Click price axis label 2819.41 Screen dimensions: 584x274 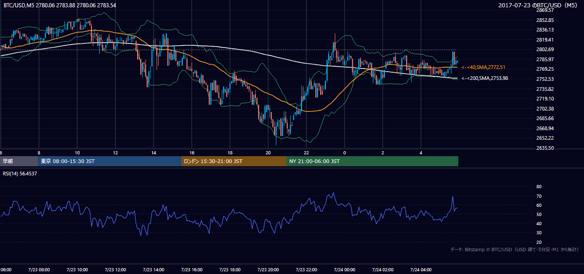(545, 40)
